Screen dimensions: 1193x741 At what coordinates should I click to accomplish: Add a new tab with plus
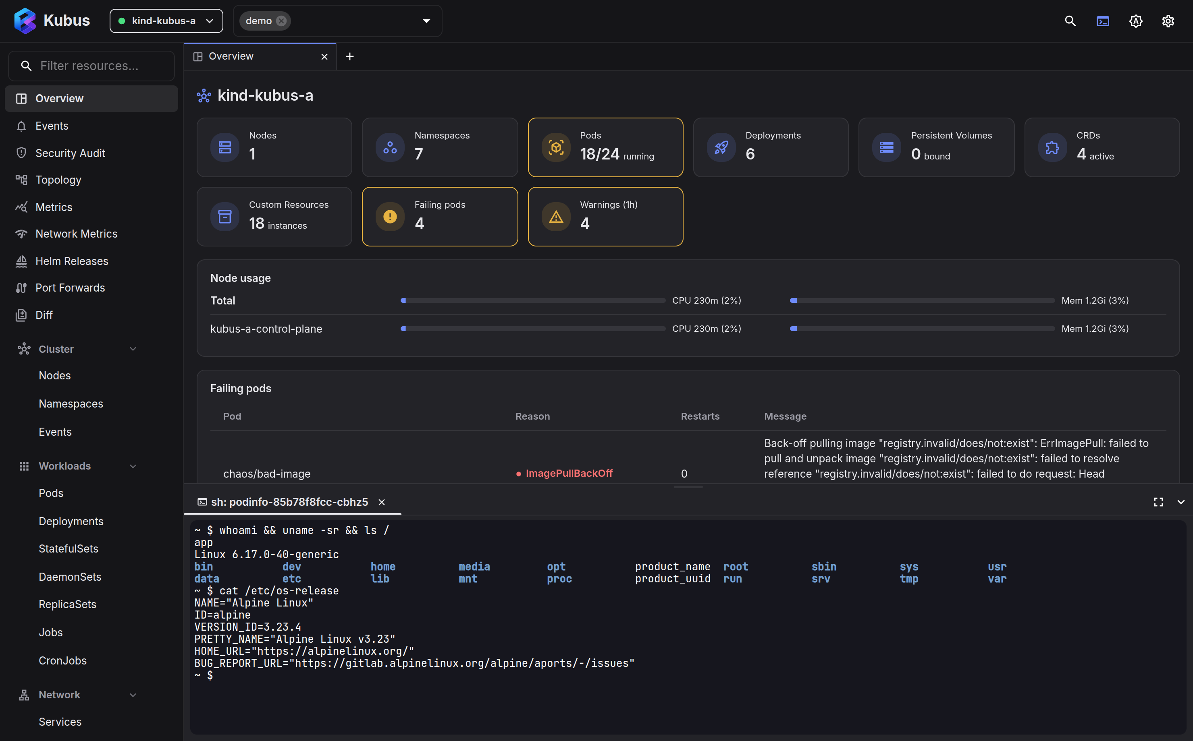[349, 56]
